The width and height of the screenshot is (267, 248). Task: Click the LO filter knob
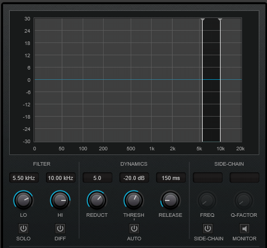[x=23, y=200]
